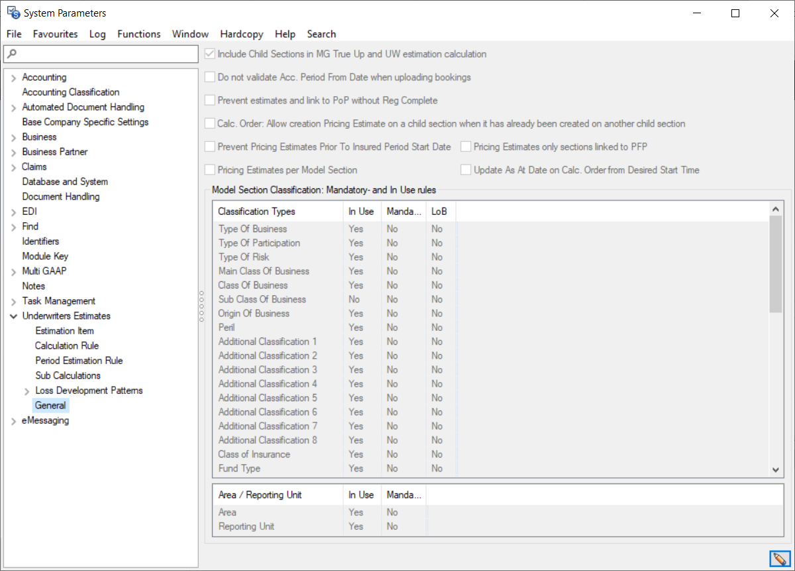Toggle Include Child Sections in MG True Up
795x571 pixels.
coord(210,54)
